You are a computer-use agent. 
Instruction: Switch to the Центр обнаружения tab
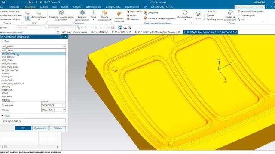(75, 32)
